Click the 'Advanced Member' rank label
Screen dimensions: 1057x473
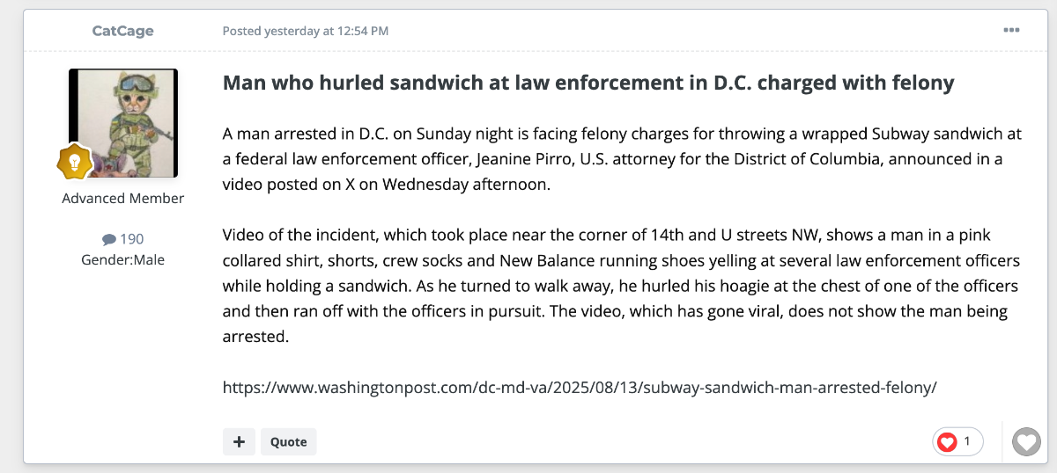click(x=123, y=198)
